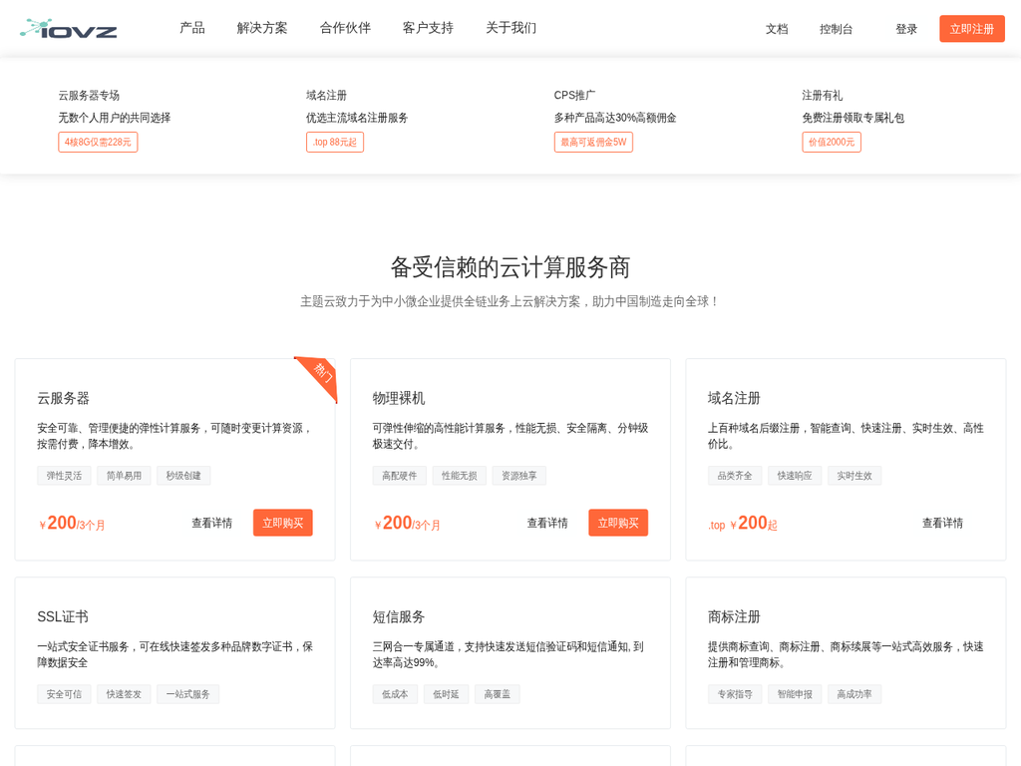Select the 高成功率 tag
Image resolution: width=1021 pixels, height=766 pixels.
pyautogui.click(x=854, y=694)
